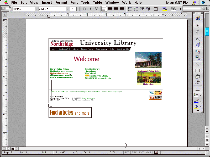Screen dimensions: 210x157
Task: Pick the Text Box tool
Action: point(198,39)
